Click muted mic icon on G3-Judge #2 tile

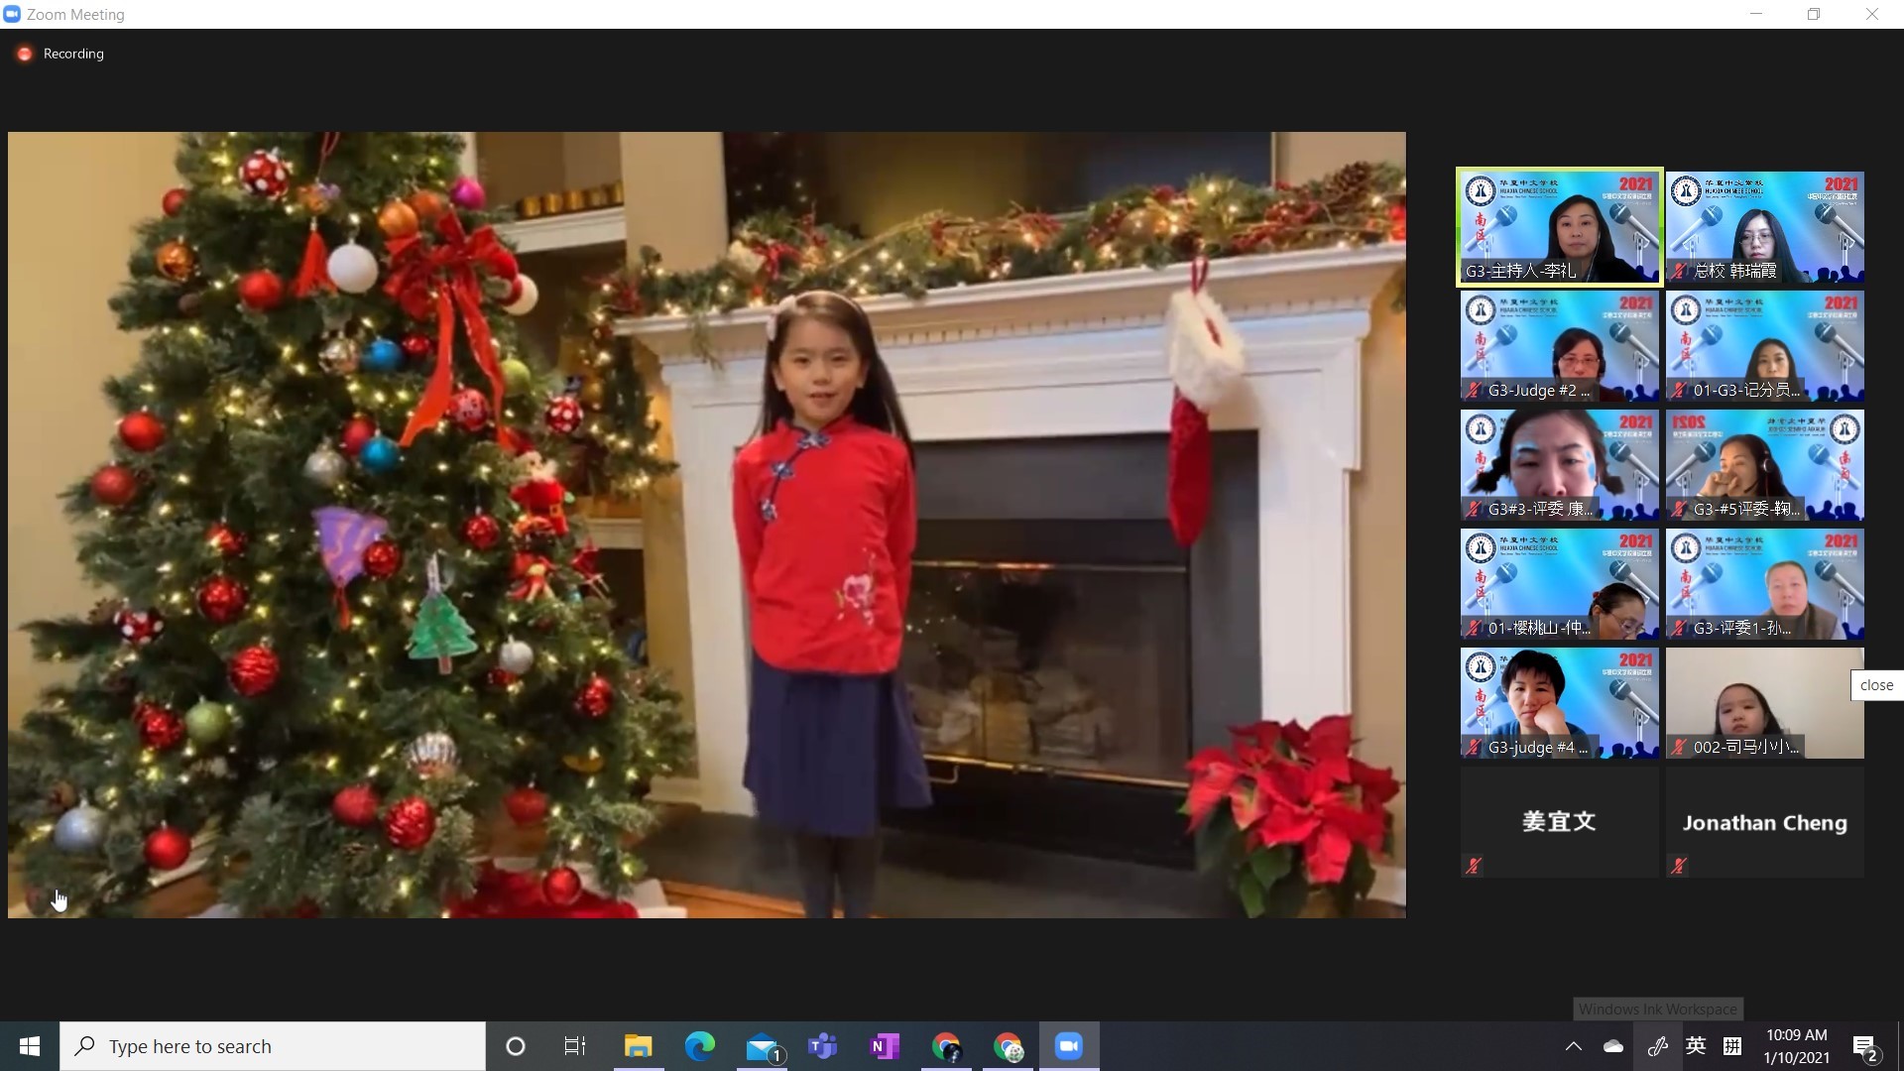click(1474, 390)
